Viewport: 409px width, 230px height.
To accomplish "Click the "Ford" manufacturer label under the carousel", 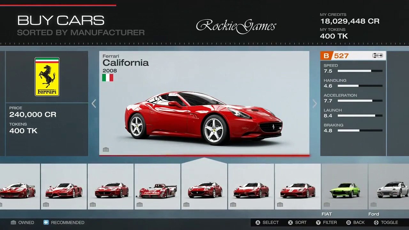I will pyautogui.click(x=374, y=214).
